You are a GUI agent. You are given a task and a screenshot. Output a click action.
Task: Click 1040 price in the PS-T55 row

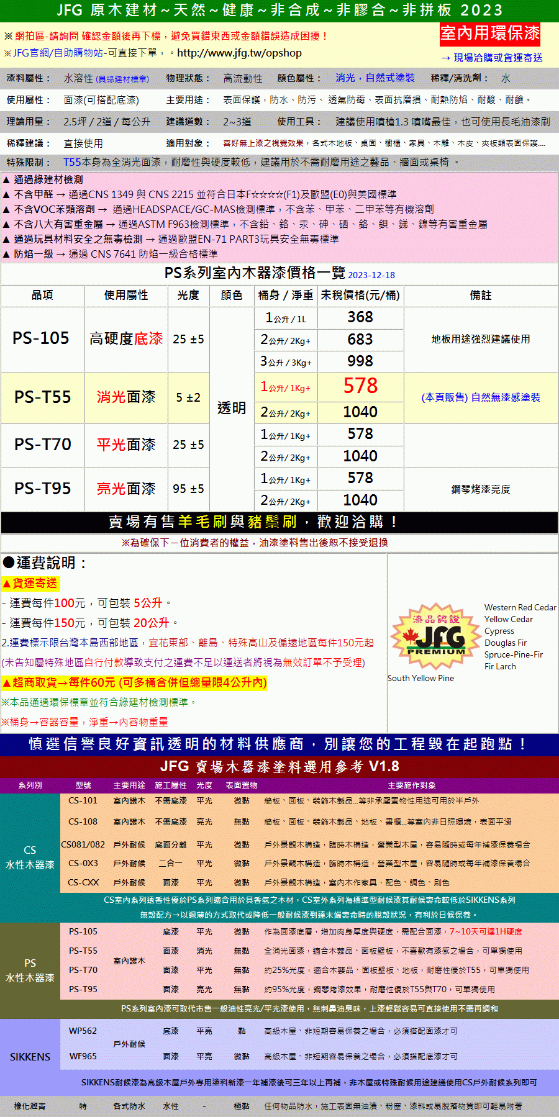point(360,412)
